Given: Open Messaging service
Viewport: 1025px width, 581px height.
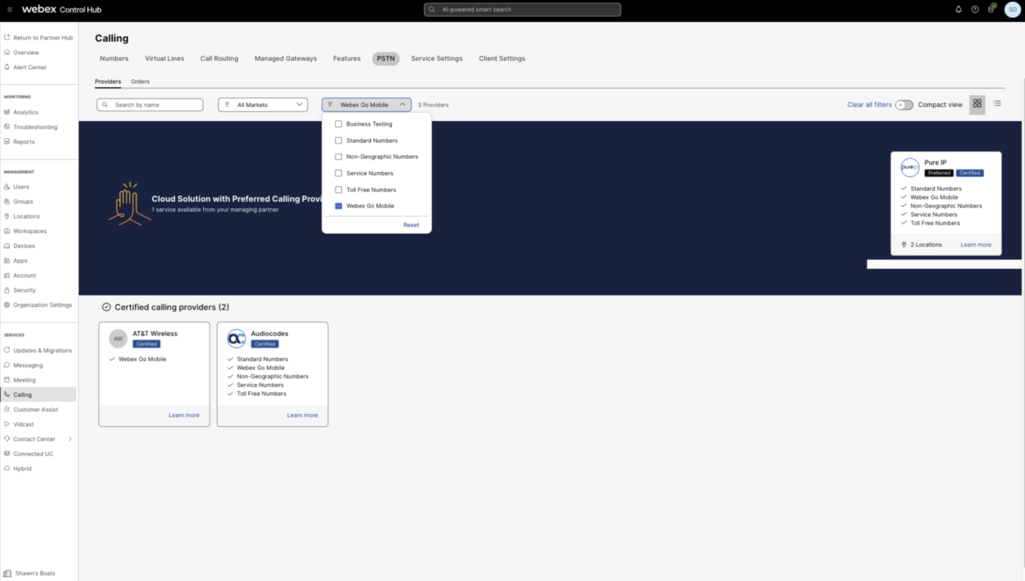Looking at the screenshot, I should (28, 365).
